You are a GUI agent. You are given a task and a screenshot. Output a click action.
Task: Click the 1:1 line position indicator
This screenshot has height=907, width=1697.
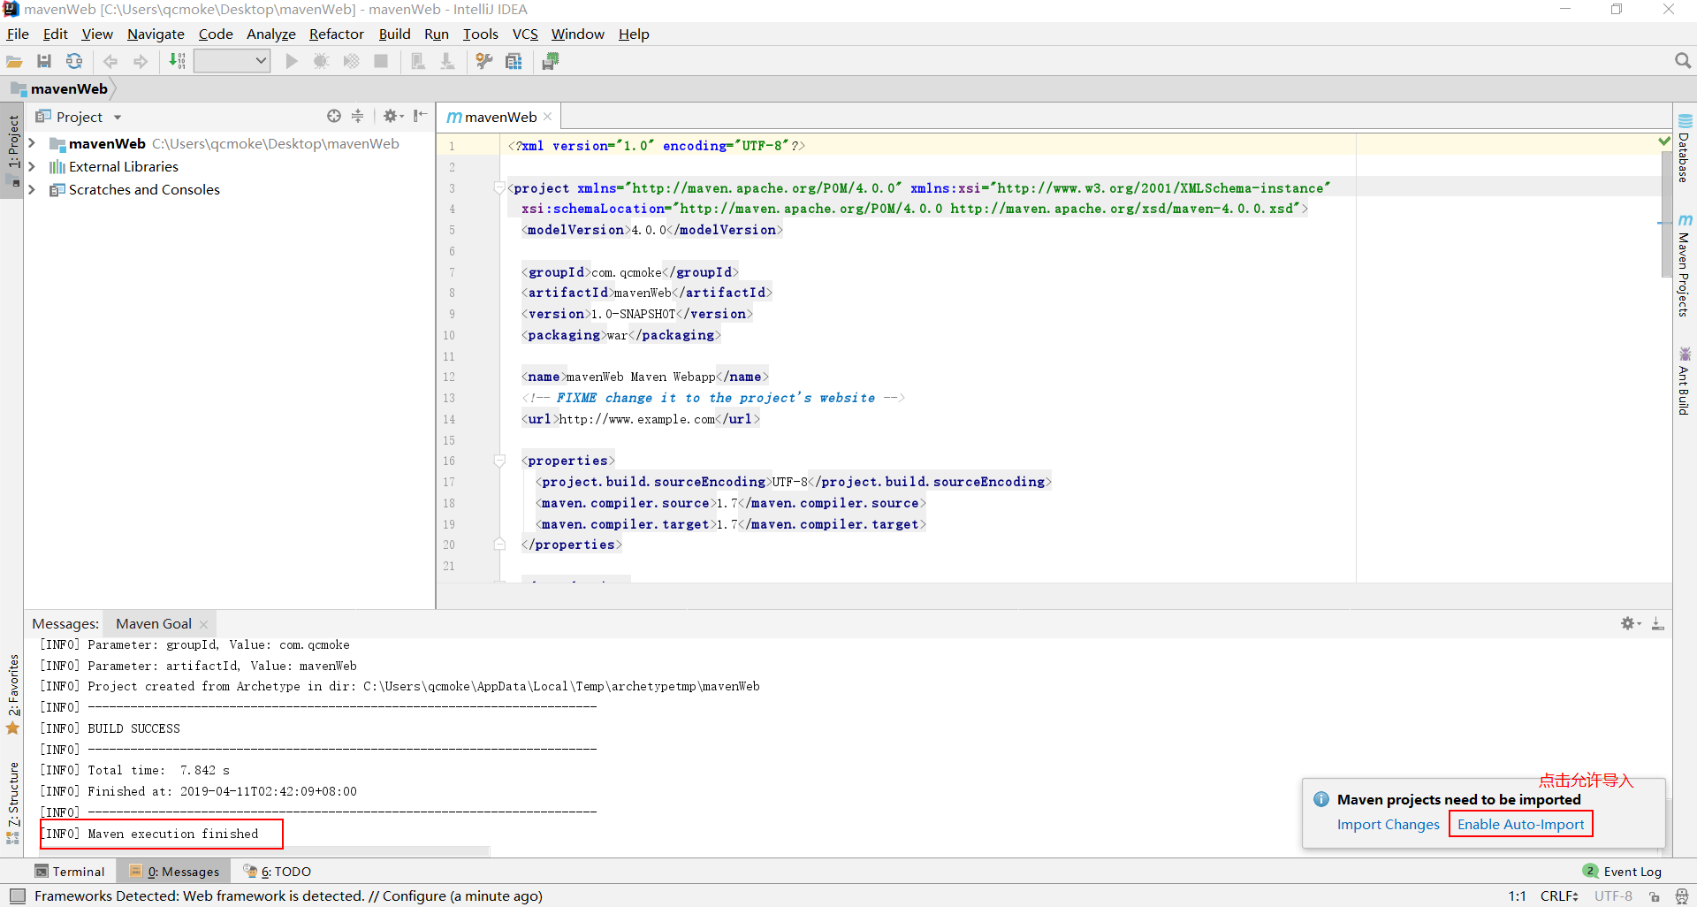point(1517,896)
